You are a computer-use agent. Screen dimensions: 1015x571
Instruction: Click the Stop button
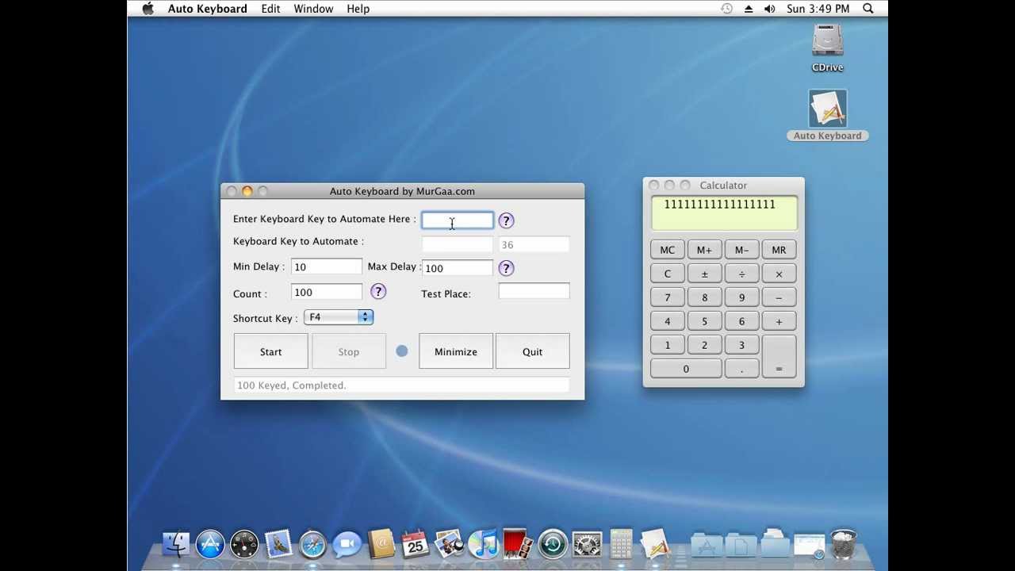(349, 351)
